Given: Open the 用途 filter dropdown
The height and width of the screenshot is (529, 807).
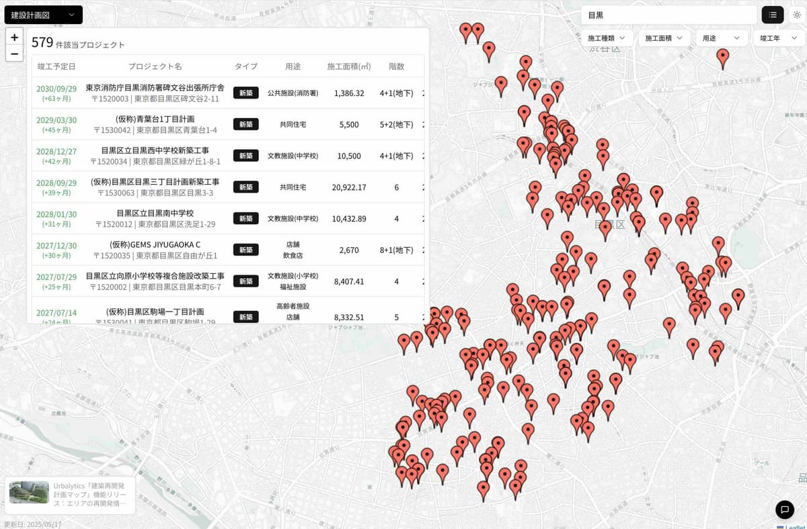Looking at the screenshot, I should click(x=721, y=38).
